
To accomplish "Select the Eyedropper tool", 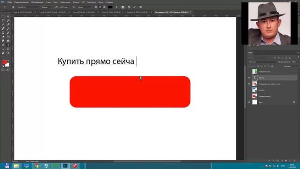I will (x=8, y=24).
